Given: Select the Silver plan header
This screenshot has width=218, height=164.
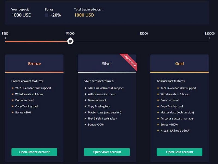Looking at the screenshot, I should tap(107, 64).
